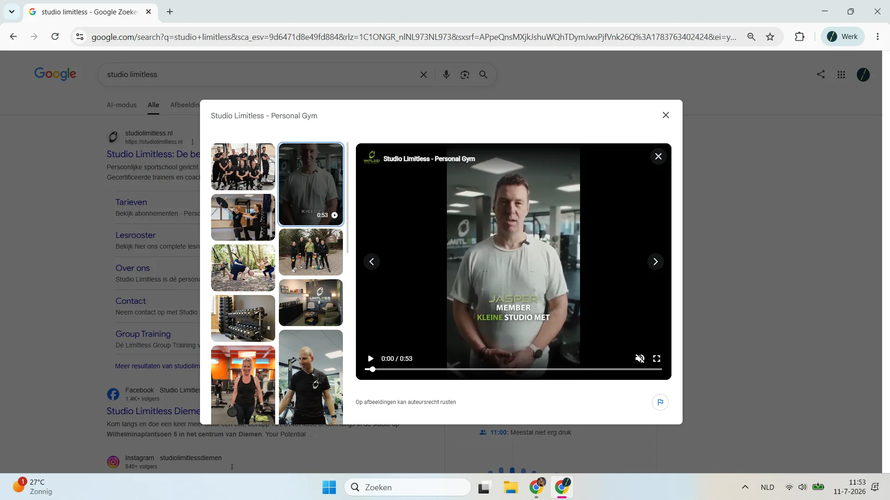
Task: Open the Google homepage logo
Action: point(55,74)
